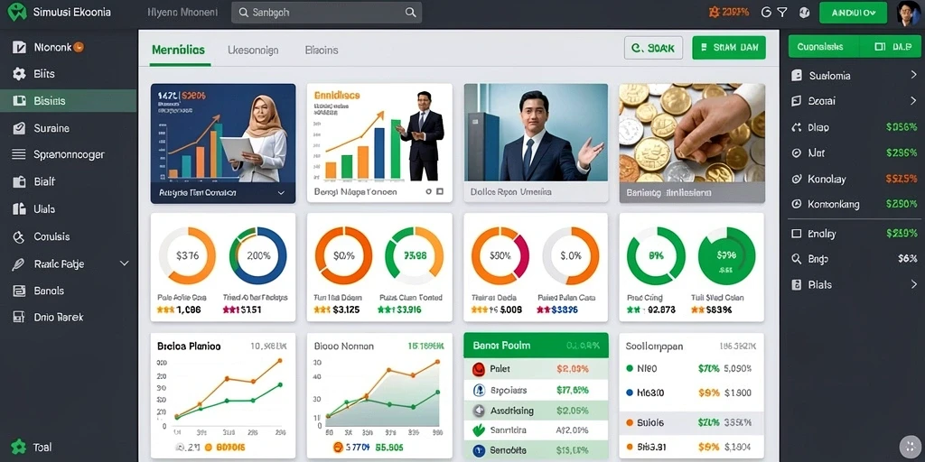This screenshot has width=925, height=462.
Task: Click the Soollompan panel title
Action: pos(654,346)
